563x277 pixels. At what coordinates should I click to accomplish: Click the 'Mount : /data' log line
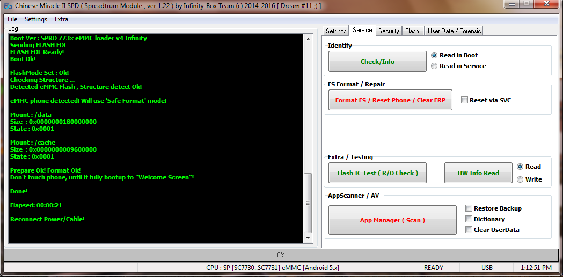(x=31, y=115)
